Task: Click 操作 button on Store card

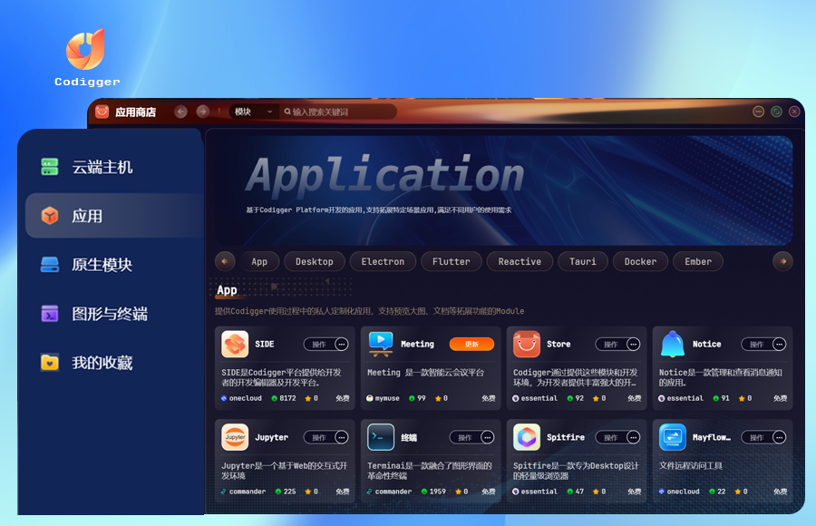Action: click(x=611, y=345)
